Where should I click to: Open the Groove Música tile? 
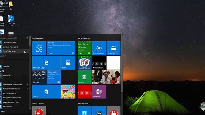click(x=99, y=48)
